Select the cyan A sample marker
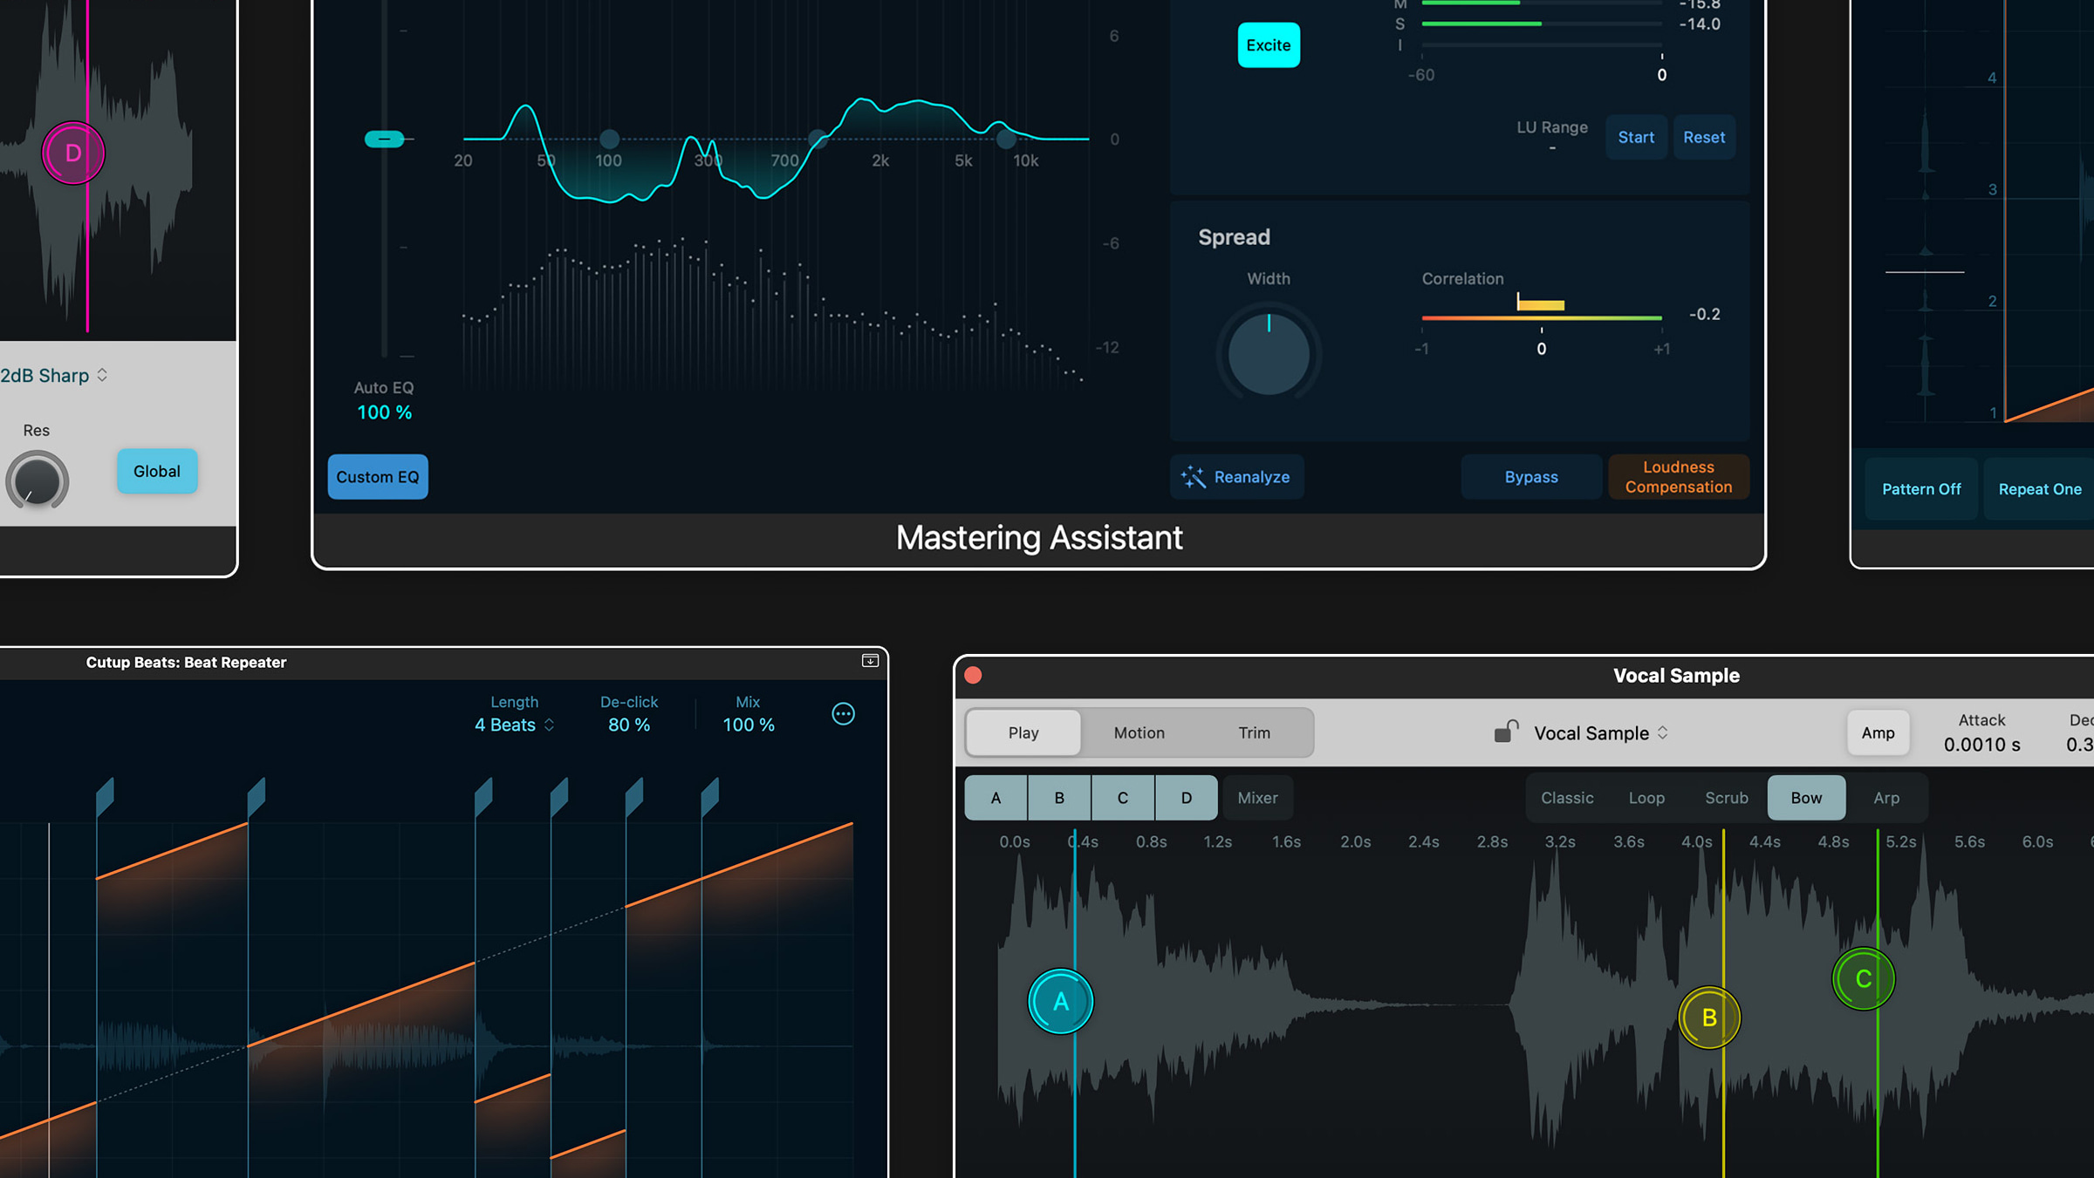This screenshot has height=1178, width=2094. (x=1060, y=1001)
